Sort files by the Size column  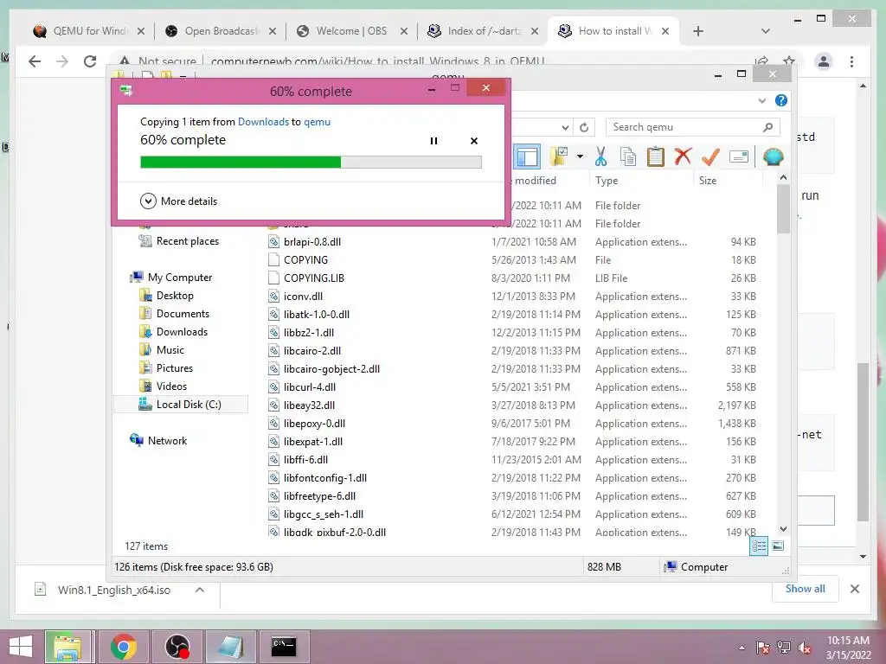(708, 181)
